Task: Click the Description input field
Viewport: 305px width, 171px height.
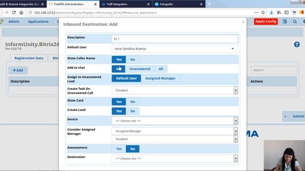Action: 175,39
